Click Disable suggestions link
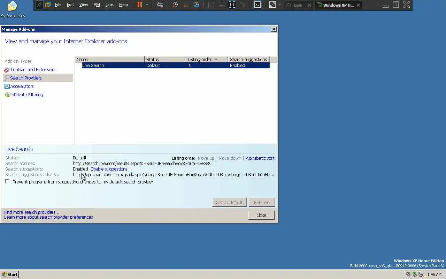 (x=109, y=169)
